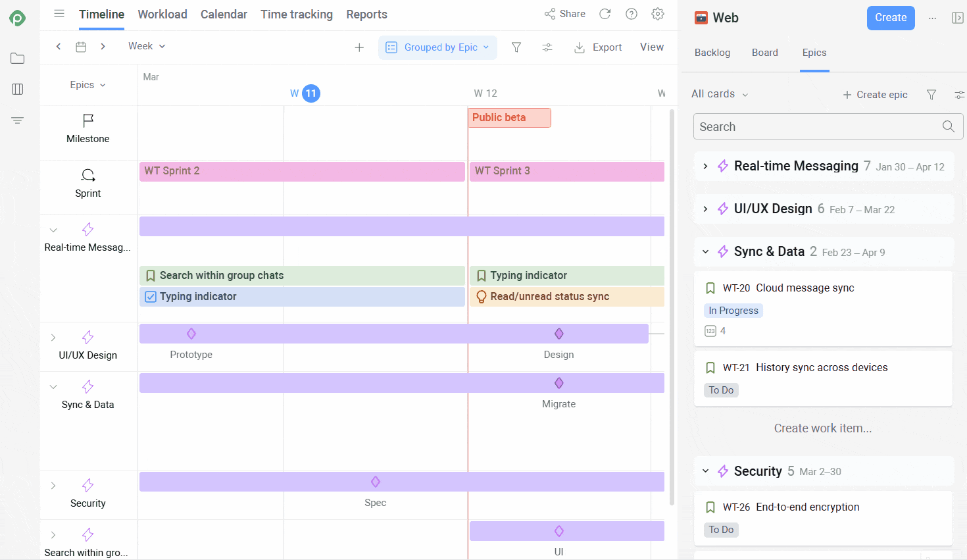The width and height of the screenshot is (967, 560).
Task: Open the hamburger menu icon
Action: click(59, 14)
